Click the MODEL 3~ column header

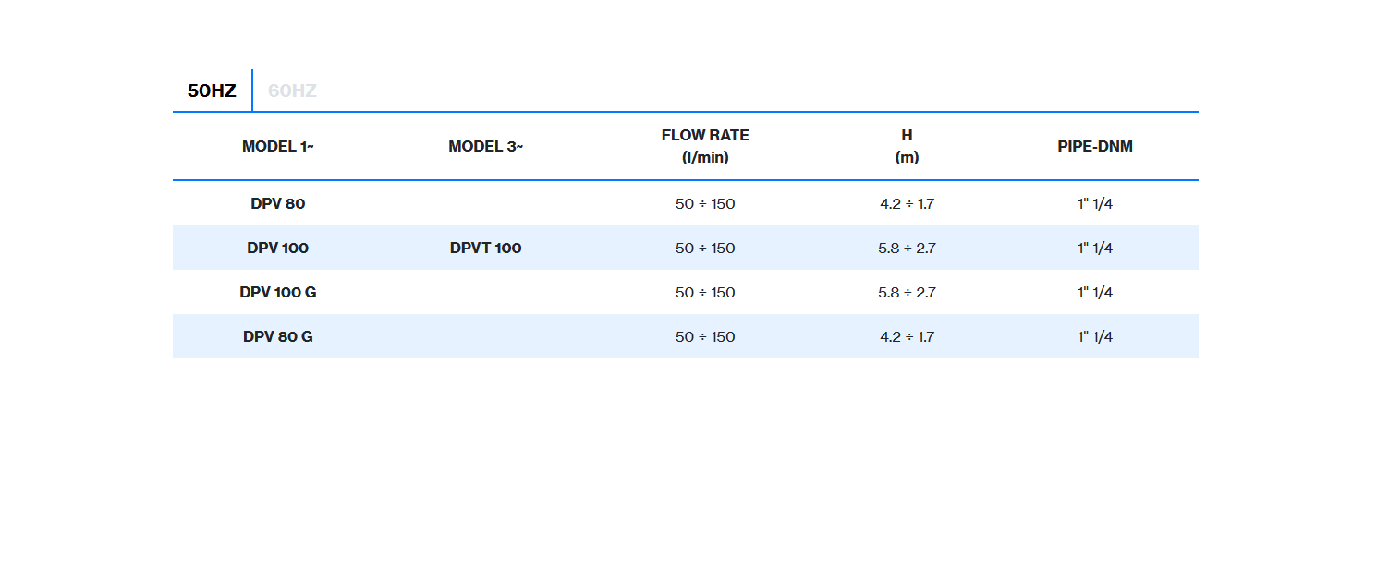485,146
